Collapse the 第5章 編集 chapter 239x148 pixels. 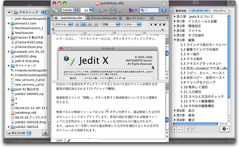(175, 40)
